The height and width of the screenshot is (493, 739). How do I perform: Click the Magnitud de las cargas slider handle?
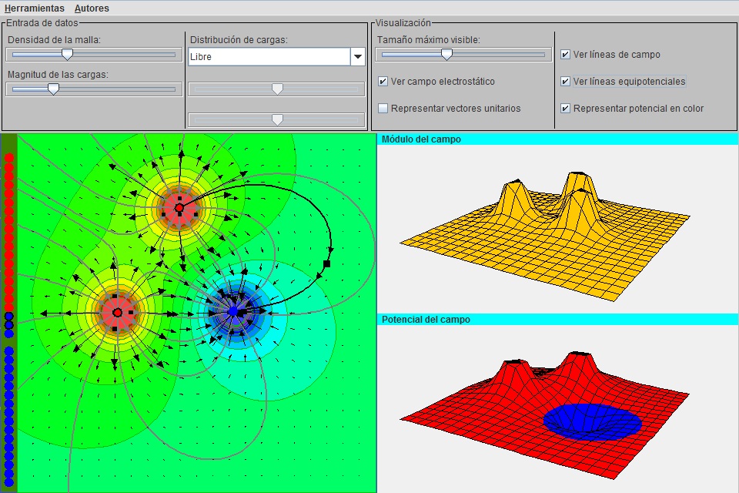tap(53, 89)
